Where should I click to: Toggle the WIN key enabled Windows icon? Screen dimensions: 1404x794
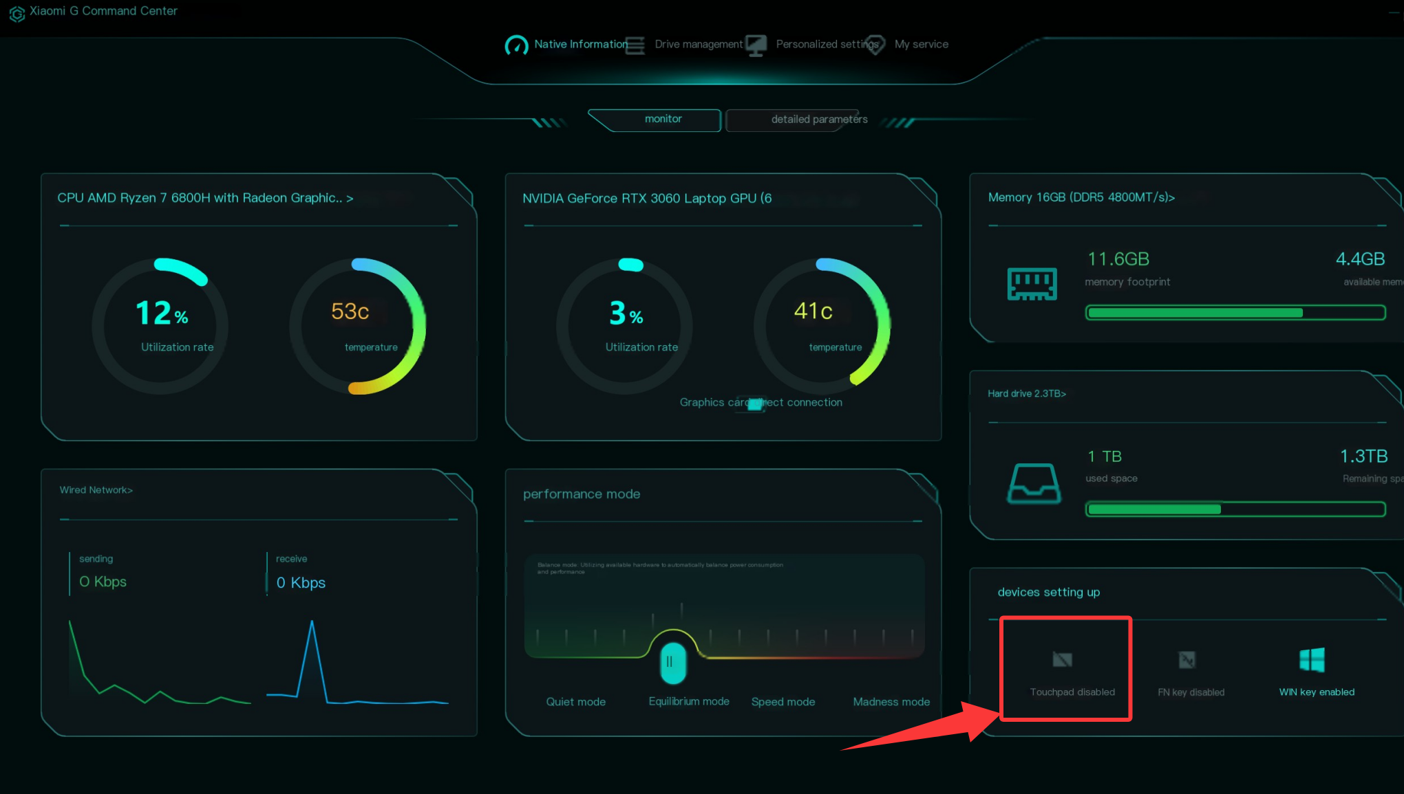(x=1312, y=660)
